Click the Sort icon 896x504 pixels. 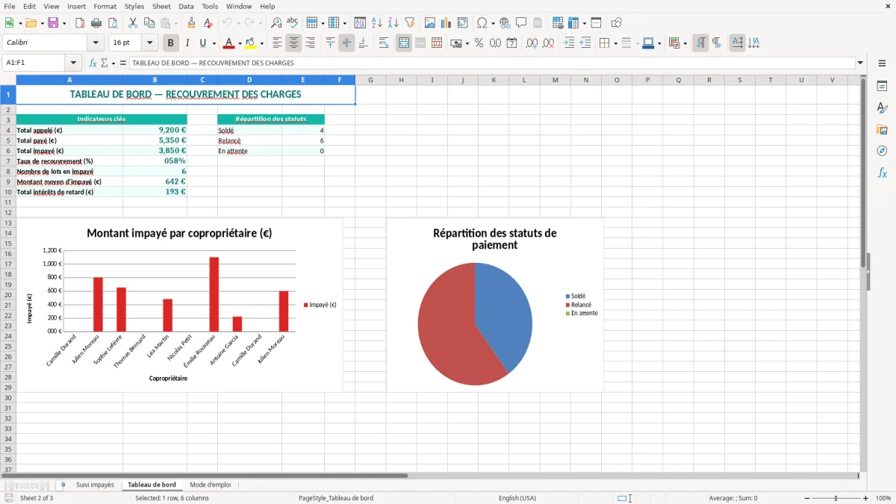point(360,23)
